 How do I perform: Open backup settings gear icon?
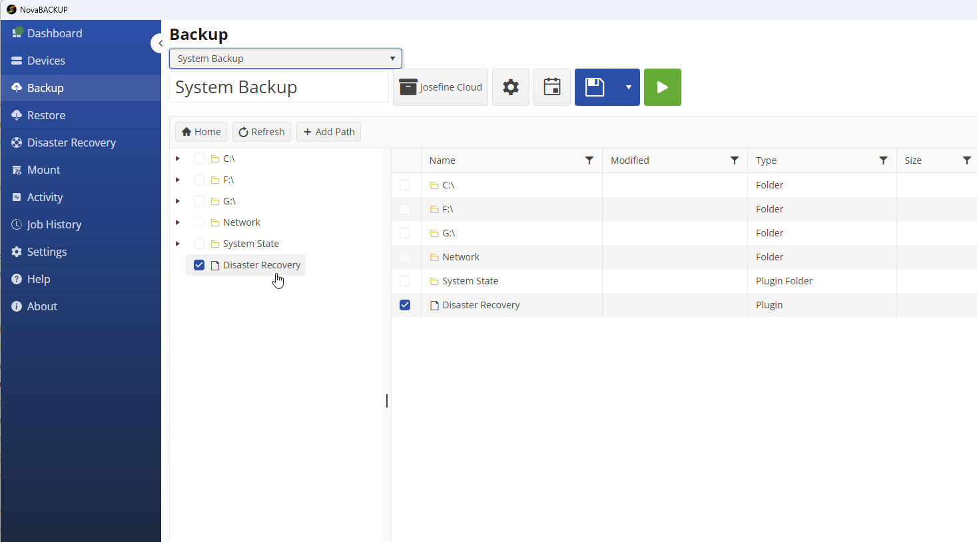[x=511, y=87]
